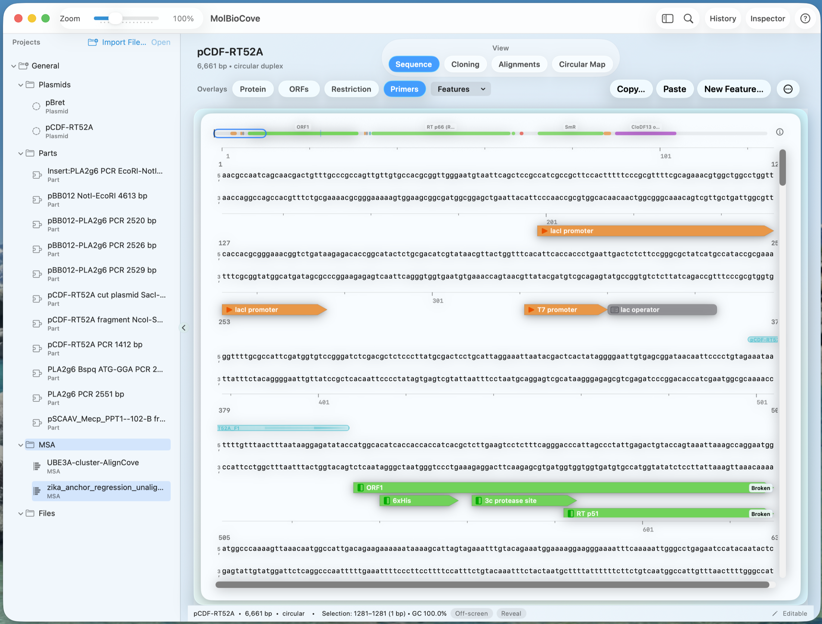Disable the Primers overlay
The width and height of the screenshot is (822, 624).
click(405, 89)
